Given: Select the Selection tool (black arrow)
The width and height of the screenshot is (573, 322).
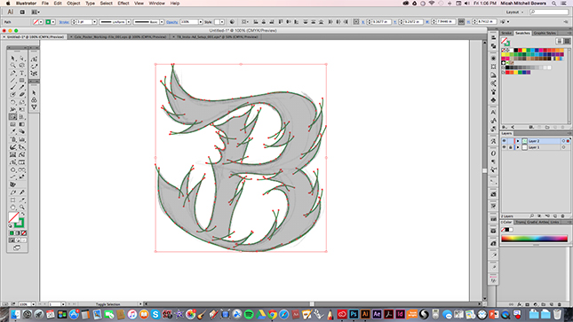Looking at the screenshot, I should coord(13,59).
